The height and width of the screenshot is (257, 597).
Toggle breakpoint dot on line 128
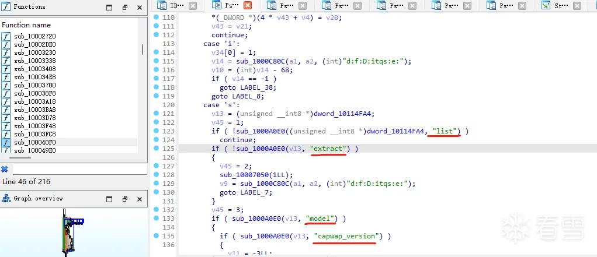coord(156,174)
